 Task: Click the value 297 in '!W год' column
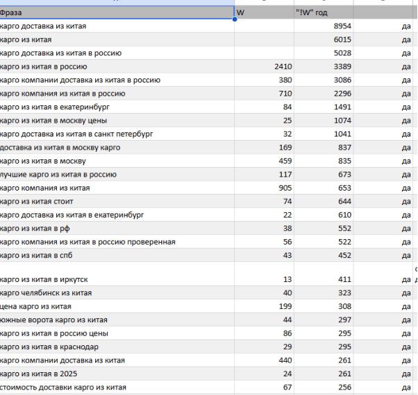(x=344, y=319)
